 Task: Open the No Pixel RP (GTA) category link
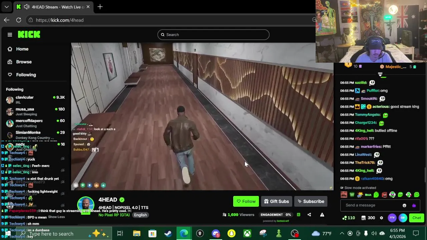point(114,215)
